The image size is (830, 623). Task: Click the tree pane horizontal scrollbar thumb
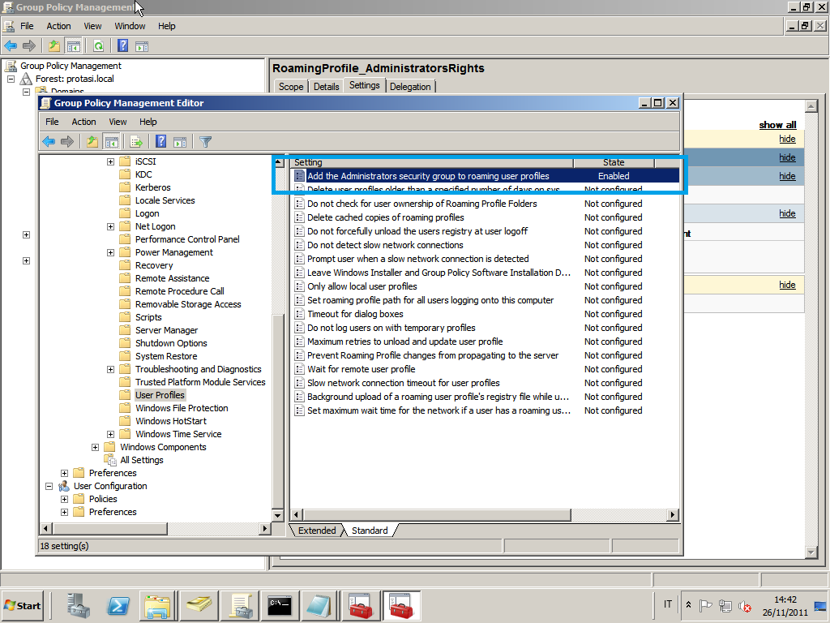point(110,528)
